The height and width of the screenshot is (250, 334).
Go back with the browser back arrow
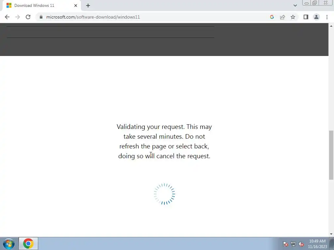pos(7,17)
